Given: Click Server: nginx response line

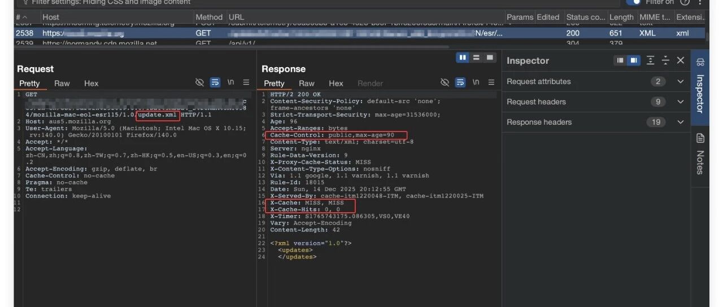Looking at the screenshot, I should click(295, 148).
